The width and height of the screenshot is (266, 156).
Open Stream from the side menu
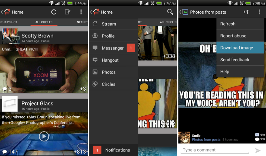point(113,24)
